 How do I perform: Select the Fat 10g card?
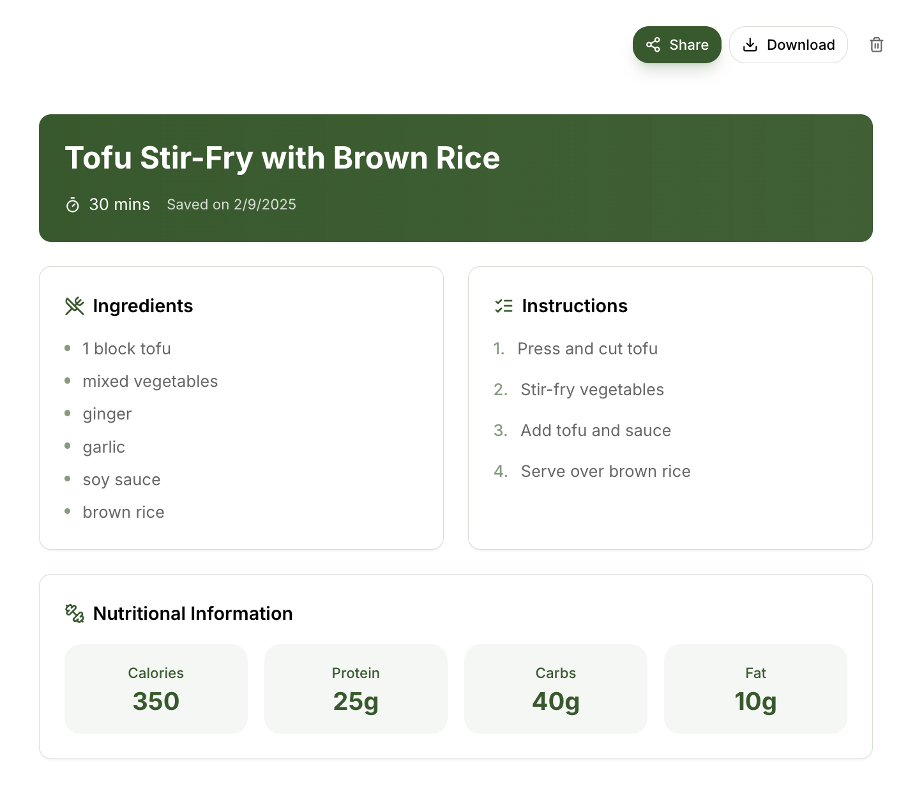755,689
